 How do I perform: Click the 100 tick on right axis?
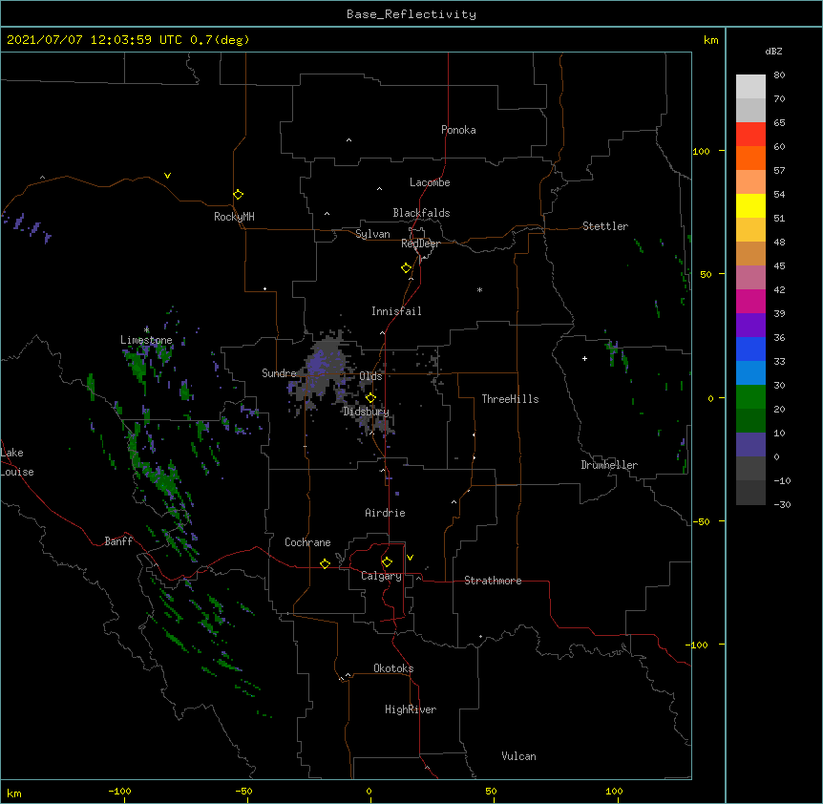pos(701,151)
